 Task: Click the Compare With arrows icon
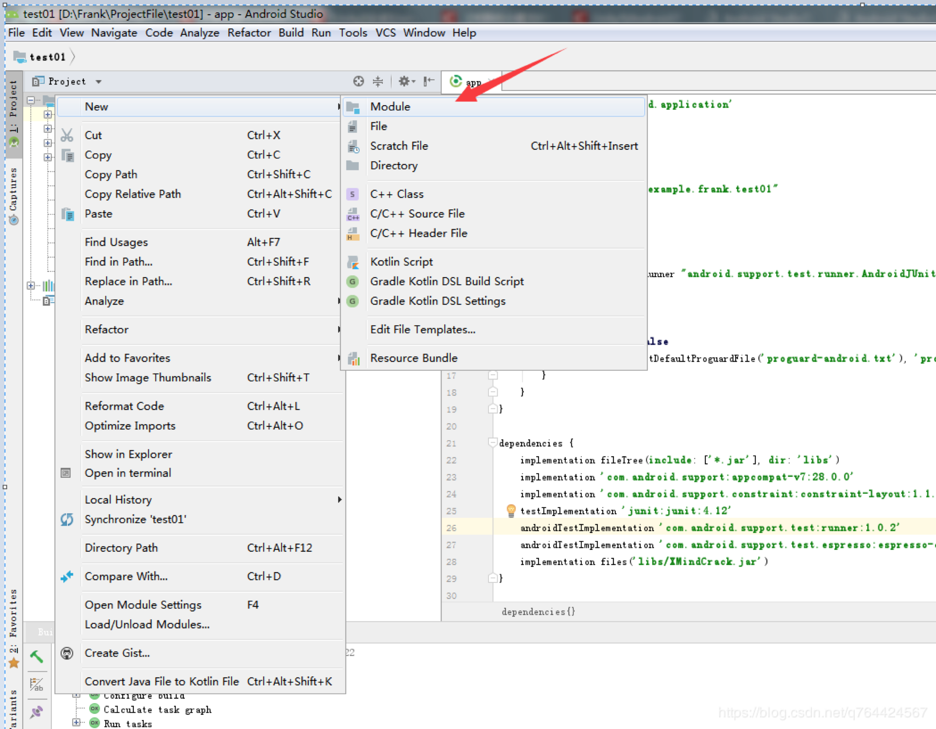[x=67, y=576]
